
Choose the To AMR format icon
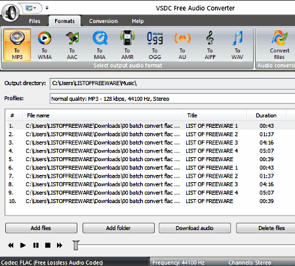click(127, 45)
